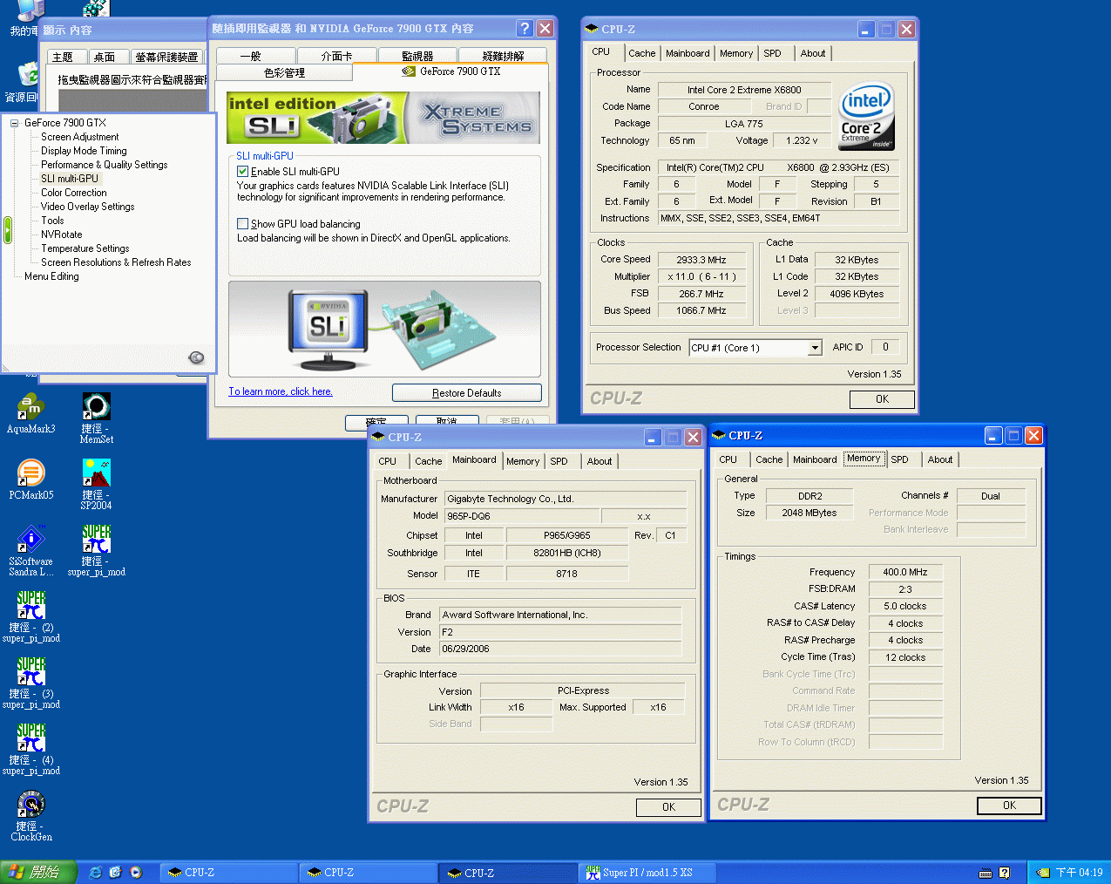Launch Internet Explorer from quick launch

click(x=96, y=872)
